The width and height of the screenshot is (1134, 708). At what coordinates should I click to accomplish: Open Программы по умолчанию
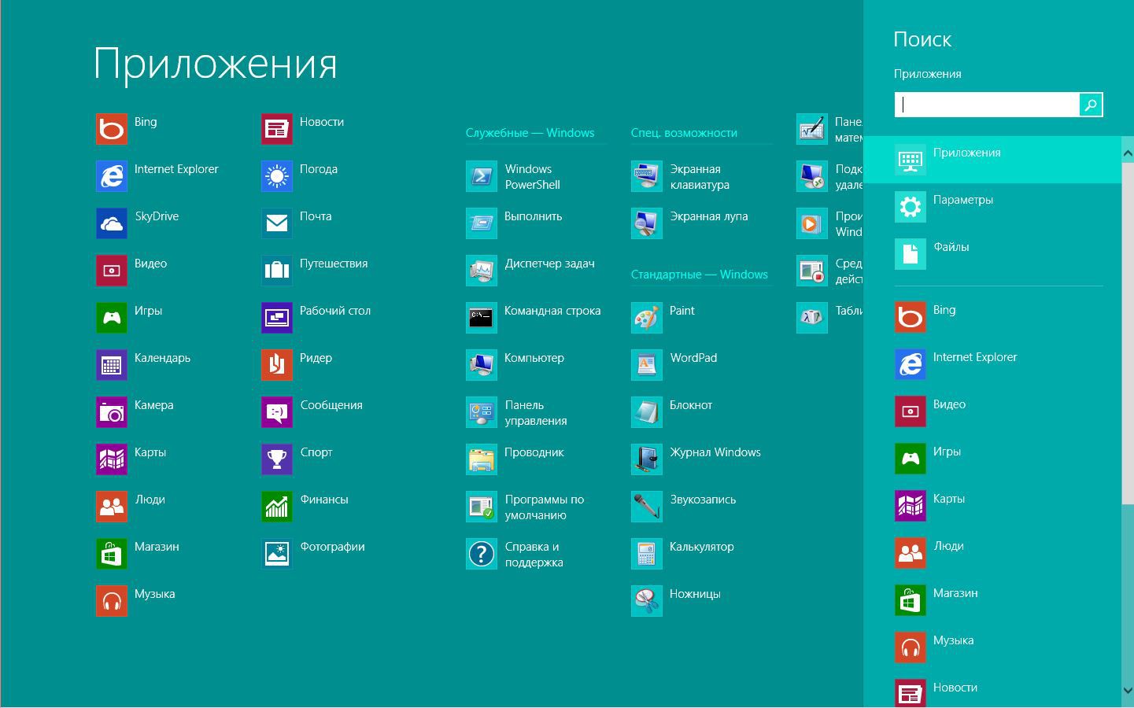pos(525,507)
